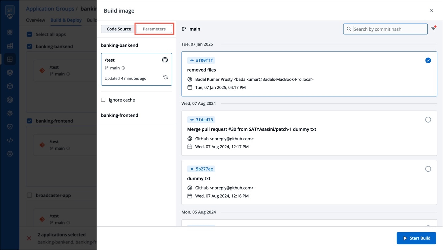This screenshot has width=443, height=250.
Task: Click commit hash af00fff chip
Action: [x=201, y=61]
